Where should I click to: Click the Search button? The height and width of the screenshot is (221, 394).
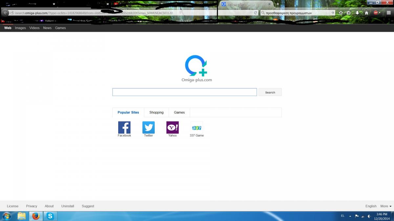270,92
